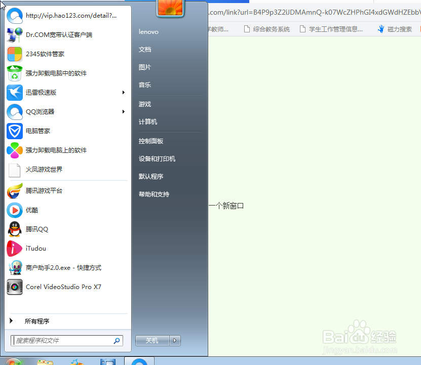Launch 腾讯QQ penguin icon

pos(15,229)
